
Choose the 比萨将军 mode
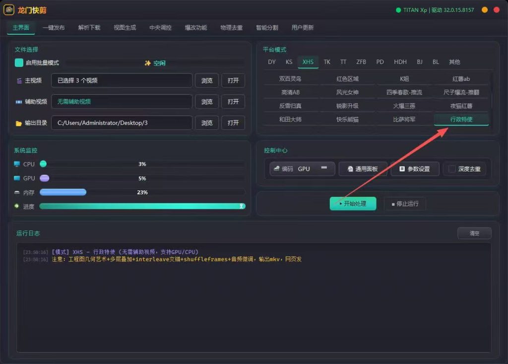point(404,120)
